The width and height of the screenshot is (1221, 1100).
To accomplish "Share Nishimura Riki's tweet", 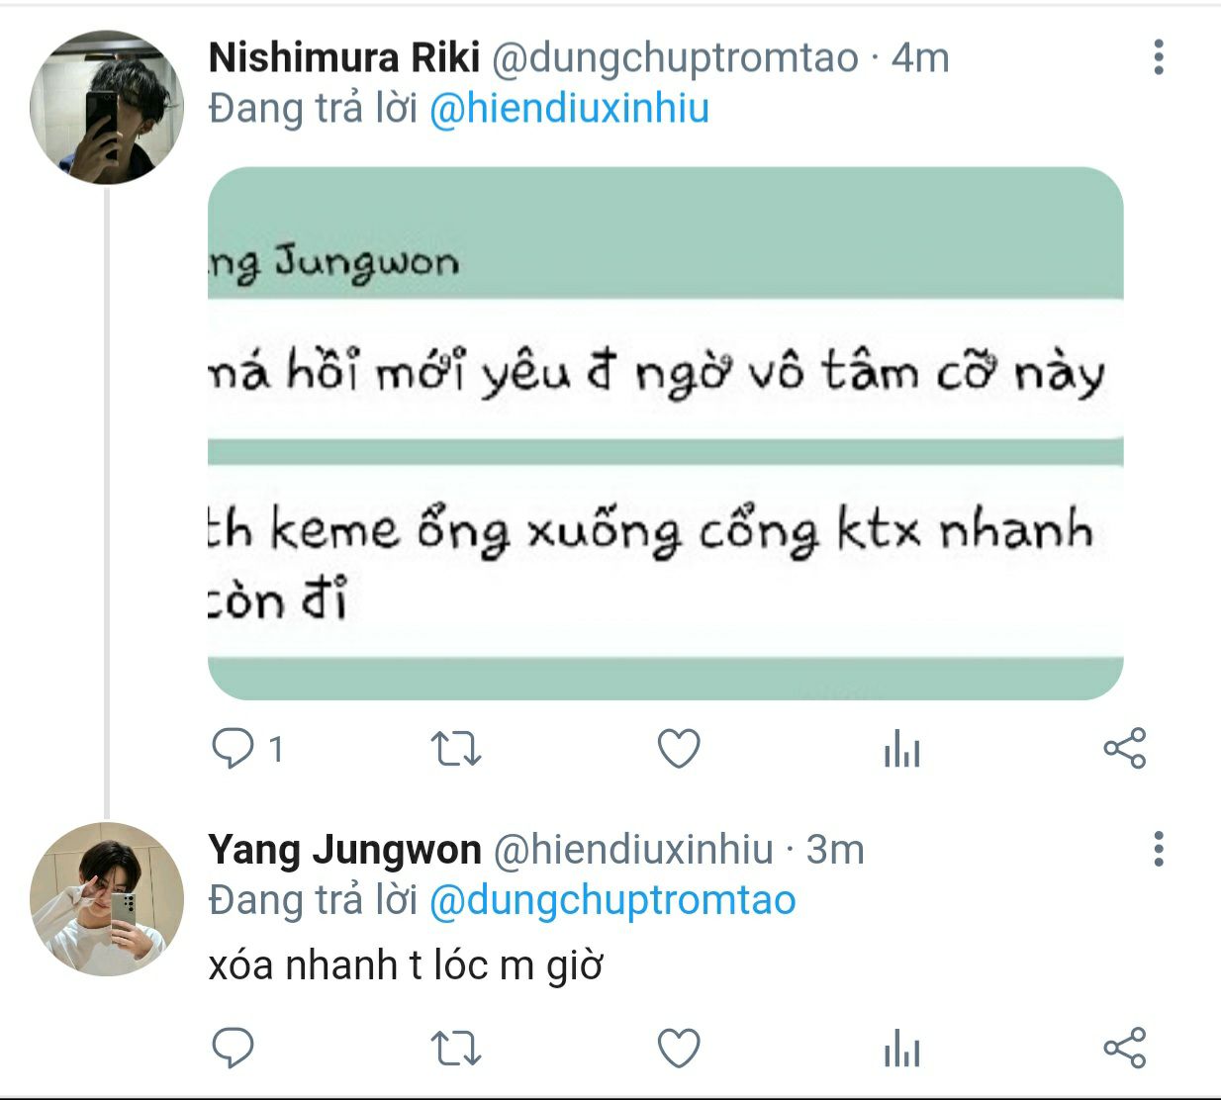I will tap(1124, 749).
